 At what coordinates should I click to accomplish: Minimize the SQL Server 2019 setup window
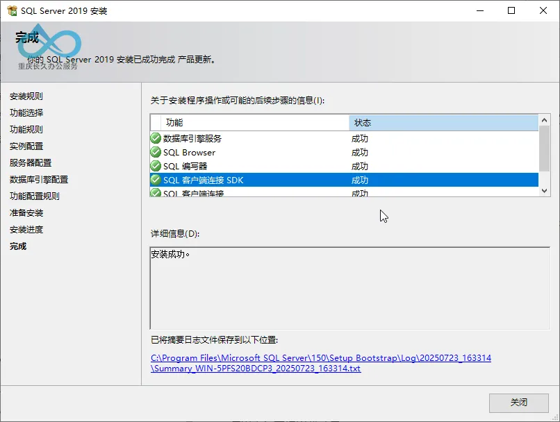pos(480,10)
